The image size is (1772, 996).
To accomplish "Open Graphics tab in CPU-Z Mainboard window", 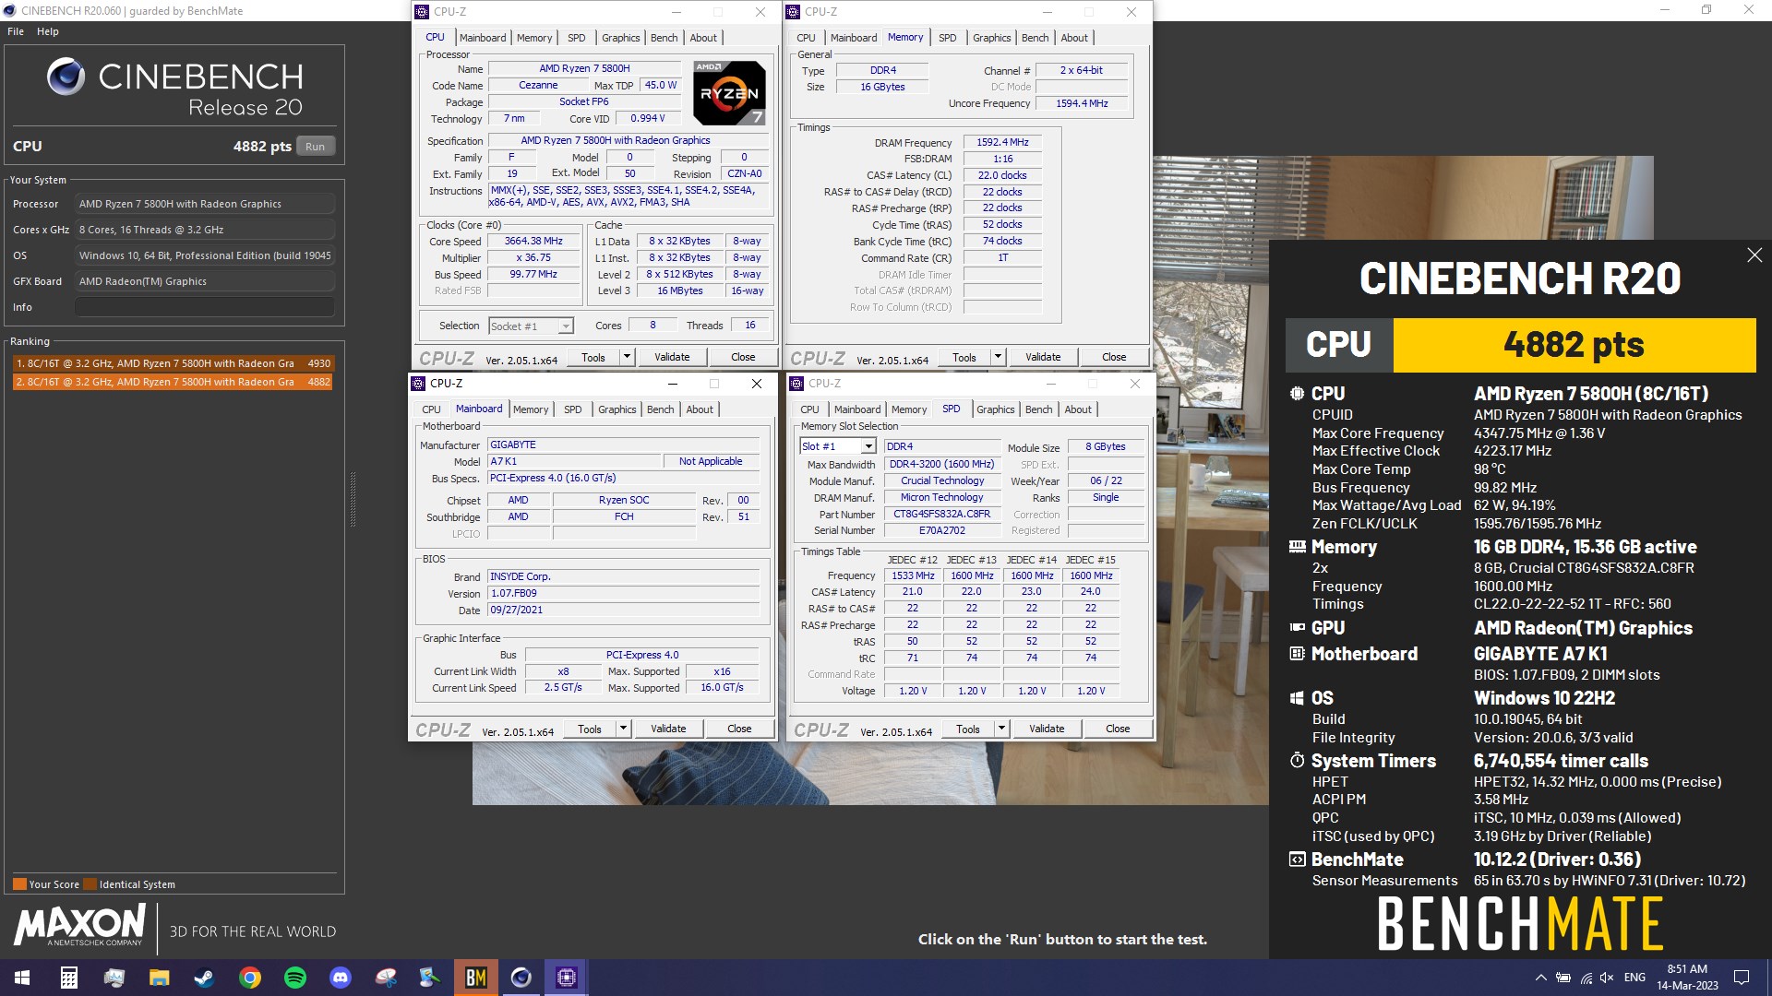I will (617, 409).
